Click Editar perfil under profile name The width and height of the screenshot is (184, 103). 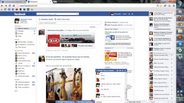coord(24,23)
